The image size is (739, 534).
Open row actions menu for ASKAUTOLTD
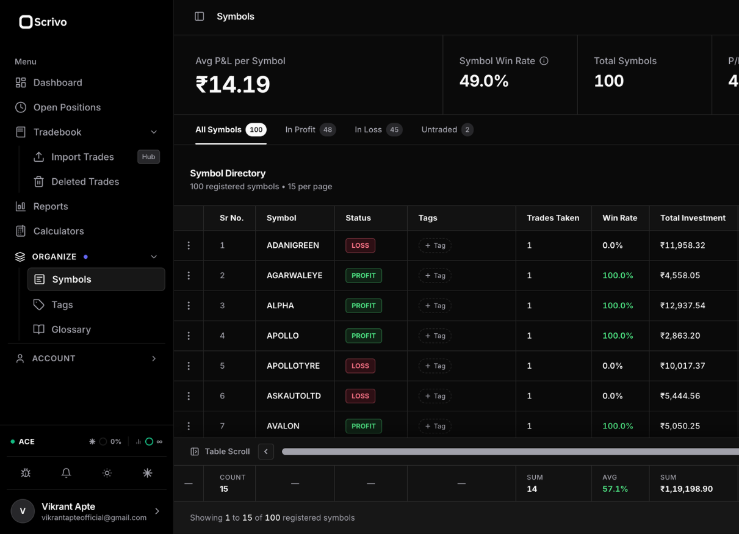(x=189, y=396)
